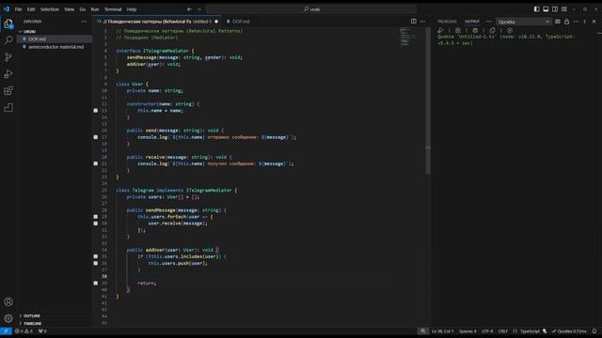The height and width of the screenshot is (338, 602).
Task: Click the copy icon in Quokka output toolbar
Action: pos(492,30)
